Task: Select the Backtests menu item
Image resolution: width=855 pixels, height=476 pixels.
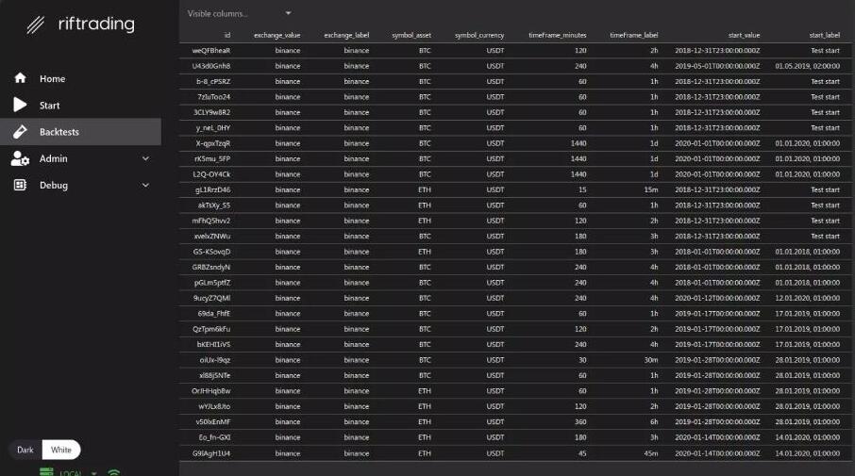Action: (x=81, y=132)
